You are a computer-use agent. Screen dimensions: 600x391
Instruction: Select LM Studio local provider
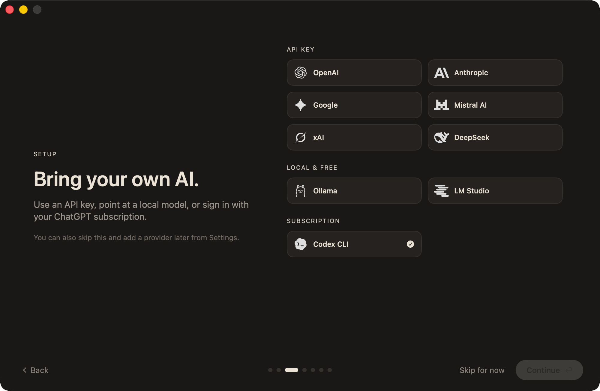coord(495,191)
